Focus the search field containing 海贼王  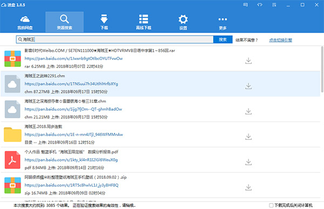(114, 39)
